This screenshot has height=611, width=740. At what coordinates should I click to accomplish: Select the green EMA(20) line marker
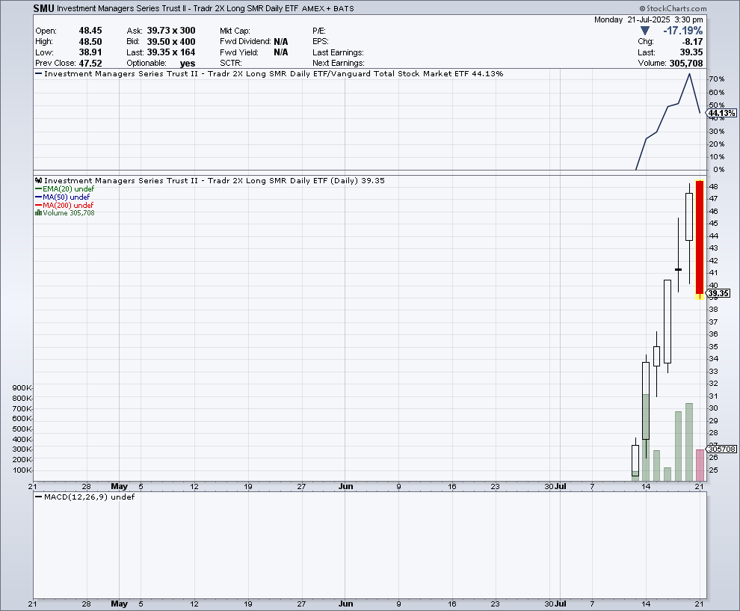[x=39, y=189]
